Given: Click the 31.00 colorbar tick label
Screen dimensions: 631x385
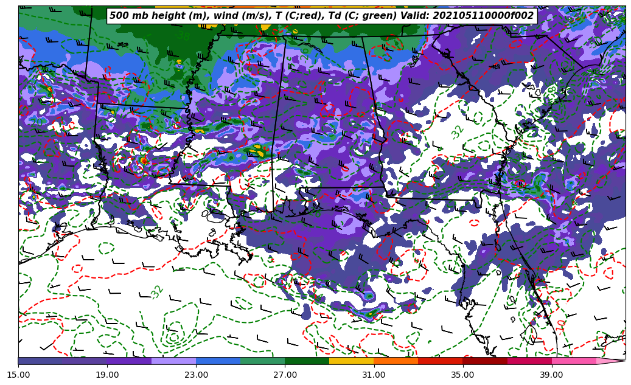Looking at the screenshot, I should pos(374,375).
